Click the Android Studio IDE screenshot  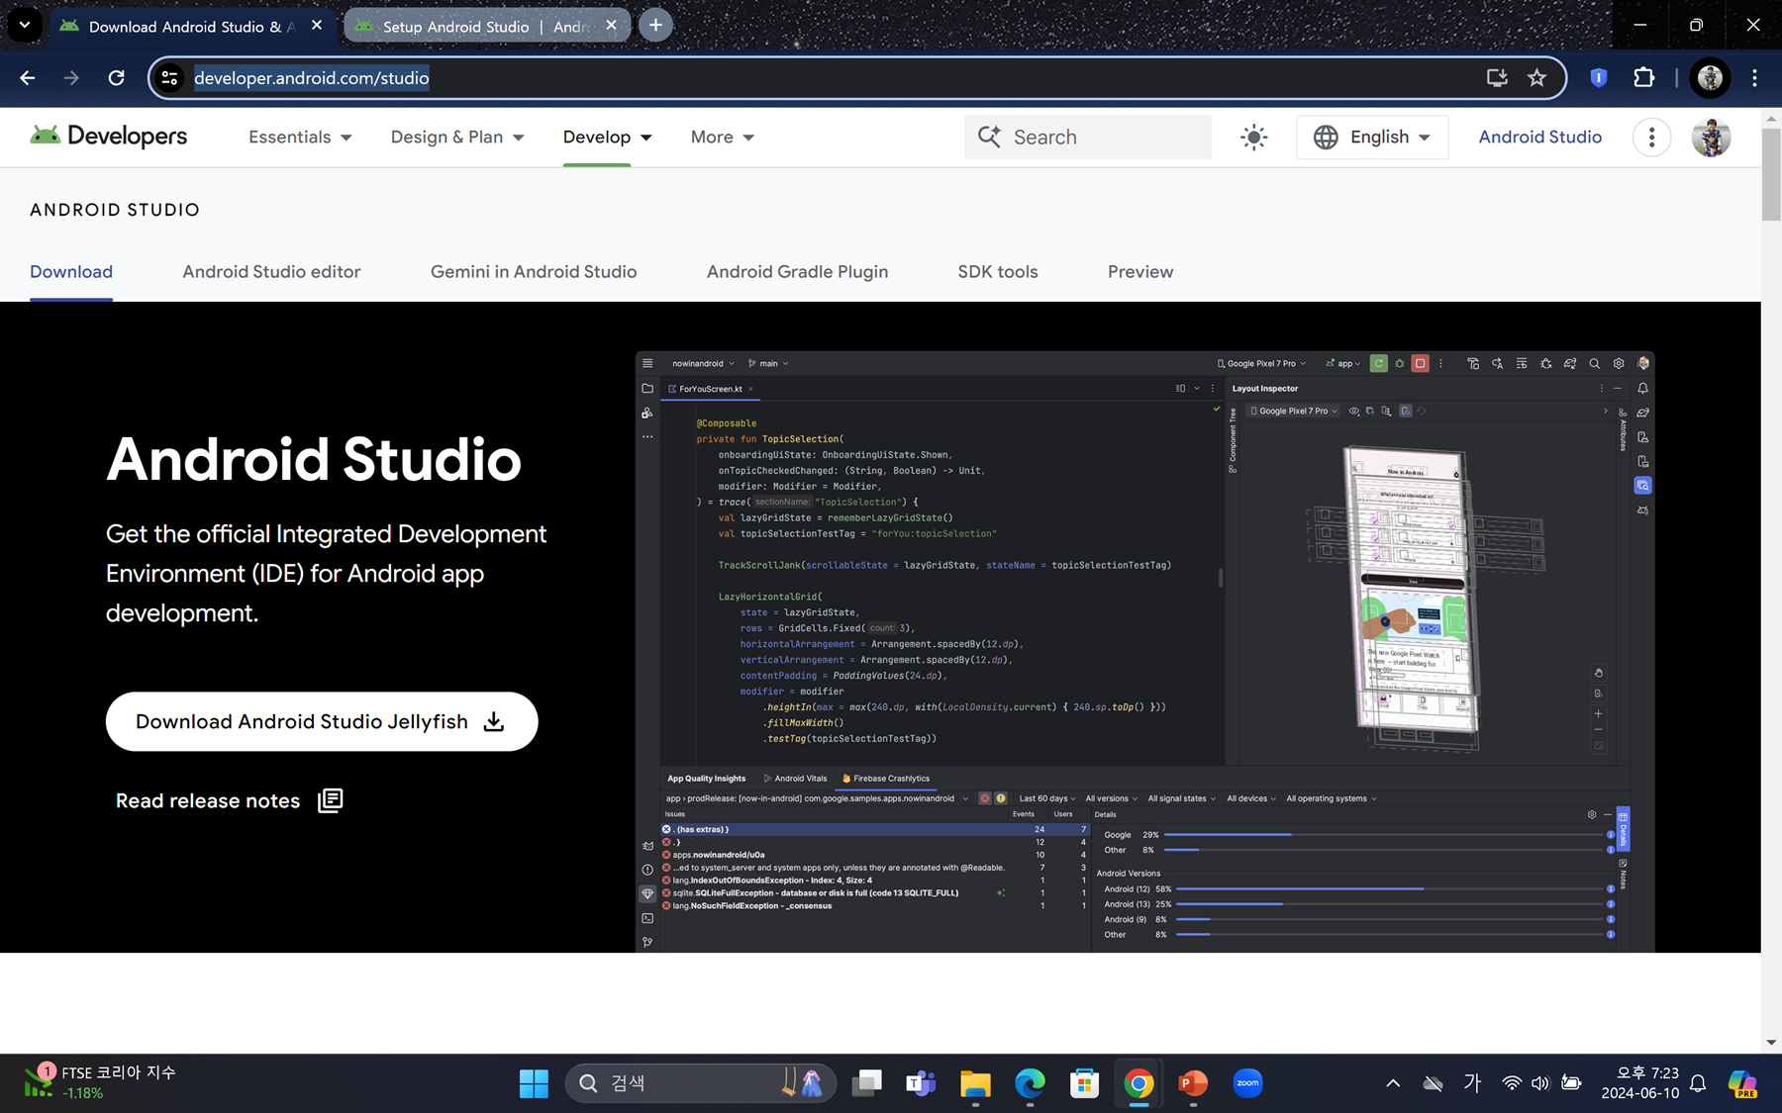coord(1144,652)
